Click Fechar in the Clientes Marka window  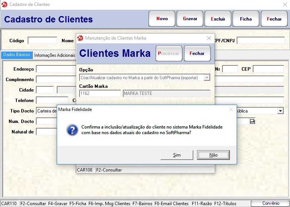[197, 53]
